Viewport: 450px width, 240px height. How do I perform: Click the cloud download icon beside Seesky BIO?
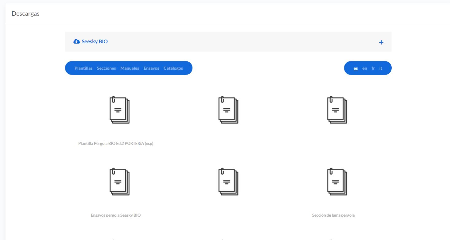[77, 41]
